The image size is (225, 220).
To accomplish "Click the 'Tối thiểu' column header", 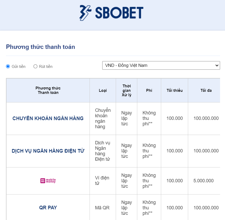I will (174, 90).
